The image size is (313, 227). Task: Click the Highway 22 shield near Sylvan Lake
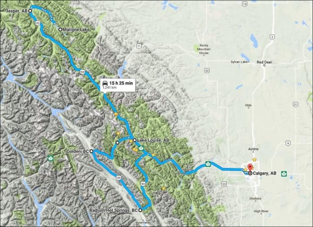(x=207, y=70)
